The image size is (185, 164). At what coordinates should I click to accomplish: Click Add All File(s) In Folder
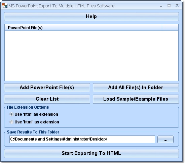(136, 88)
